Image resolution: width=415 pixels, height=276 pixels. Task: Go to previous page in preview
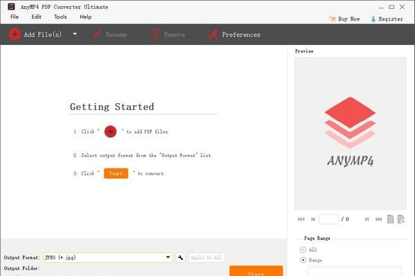pos(313,219)
